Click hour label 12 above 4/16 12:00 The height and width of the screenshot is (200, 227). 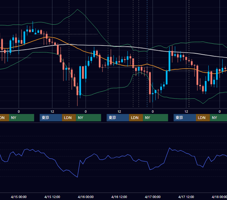point(119,112)
